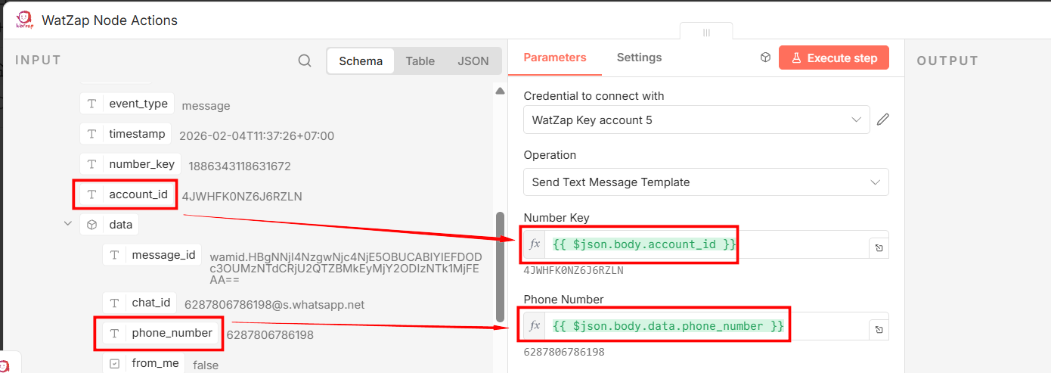The height and width of the screenshot is (373, 1051).
Task: Switch input view to Table
Action: point(420,61)
